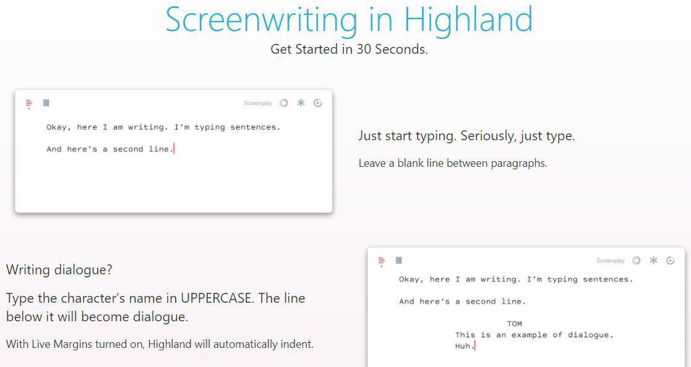
Task: Click the Screenplay label in the second editor screenshot
Action: point(611,261)
